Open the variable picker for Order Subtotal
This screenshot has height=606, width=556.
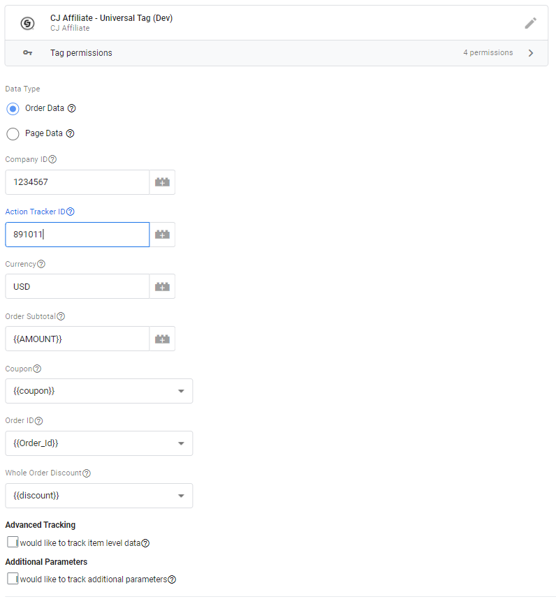click(162, 339)
